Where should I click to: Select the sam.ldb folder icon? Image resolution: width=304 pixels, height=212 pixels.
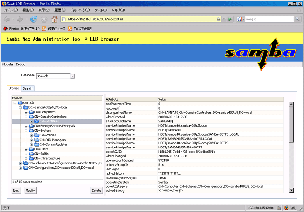(x=20, y=102)
